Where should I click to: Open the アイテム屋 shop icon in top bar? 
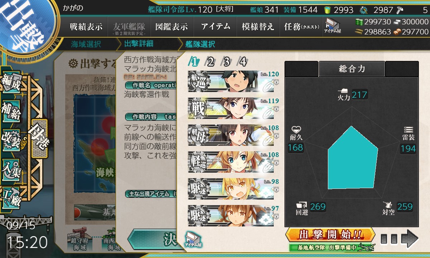tap(333, 26)
